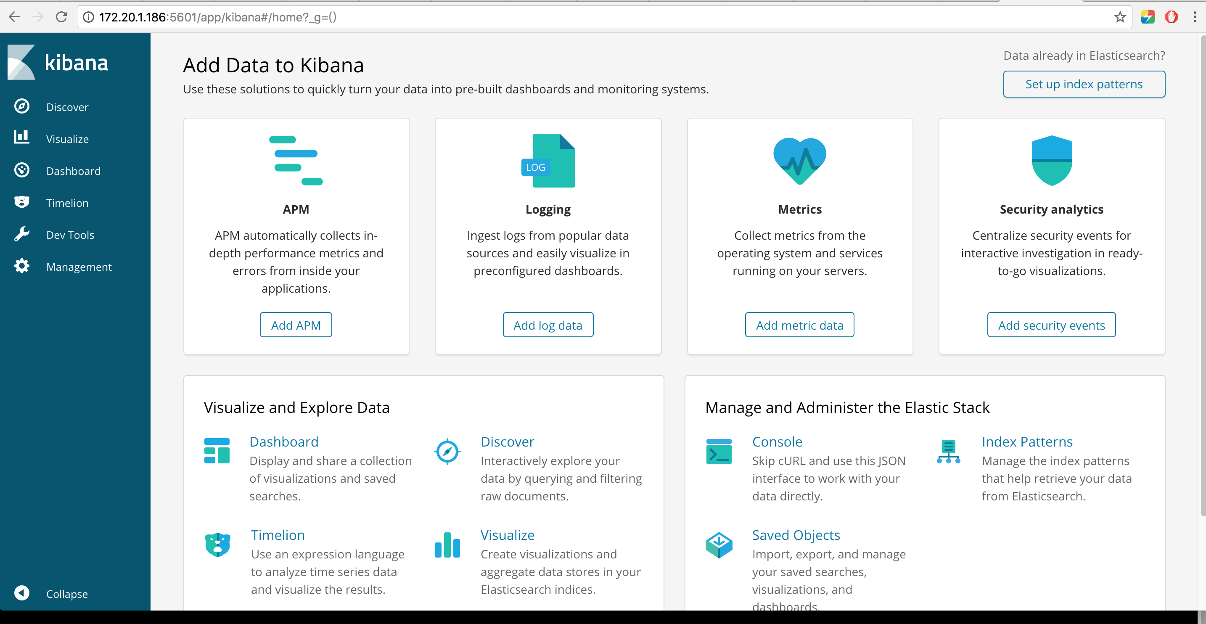Click the Logging LOG file icon

pos(548,161)
